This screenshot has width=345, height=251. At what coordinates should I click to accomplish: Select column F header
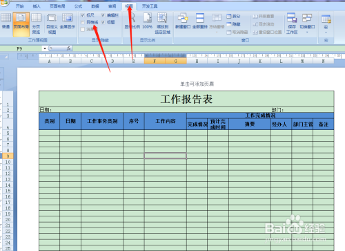[155, 61]
